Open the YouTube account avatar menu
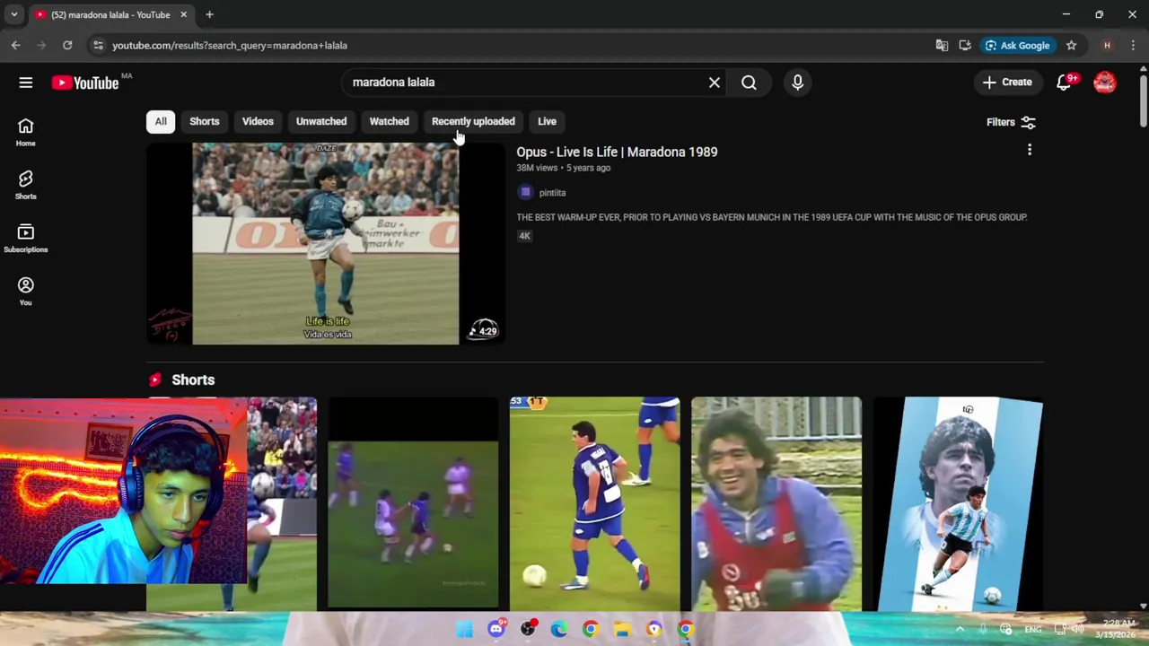 tap(1105, 83)
